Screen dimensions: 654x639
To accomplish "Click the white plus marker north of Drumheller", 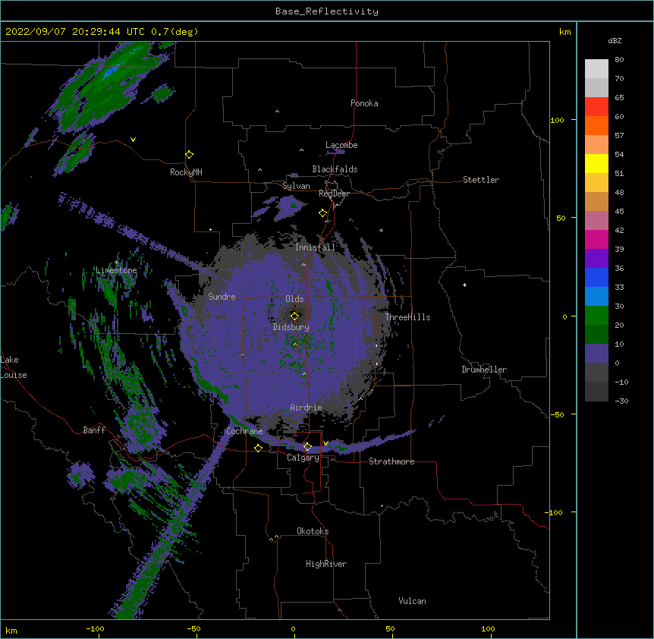I will coord(464,285).
